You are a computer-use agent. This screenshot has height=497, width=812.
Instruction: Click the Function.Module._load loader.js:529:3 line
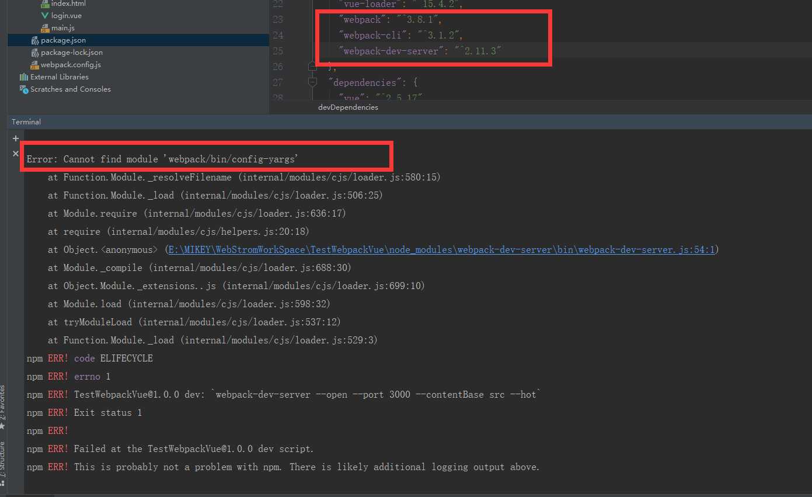[212, 340]
